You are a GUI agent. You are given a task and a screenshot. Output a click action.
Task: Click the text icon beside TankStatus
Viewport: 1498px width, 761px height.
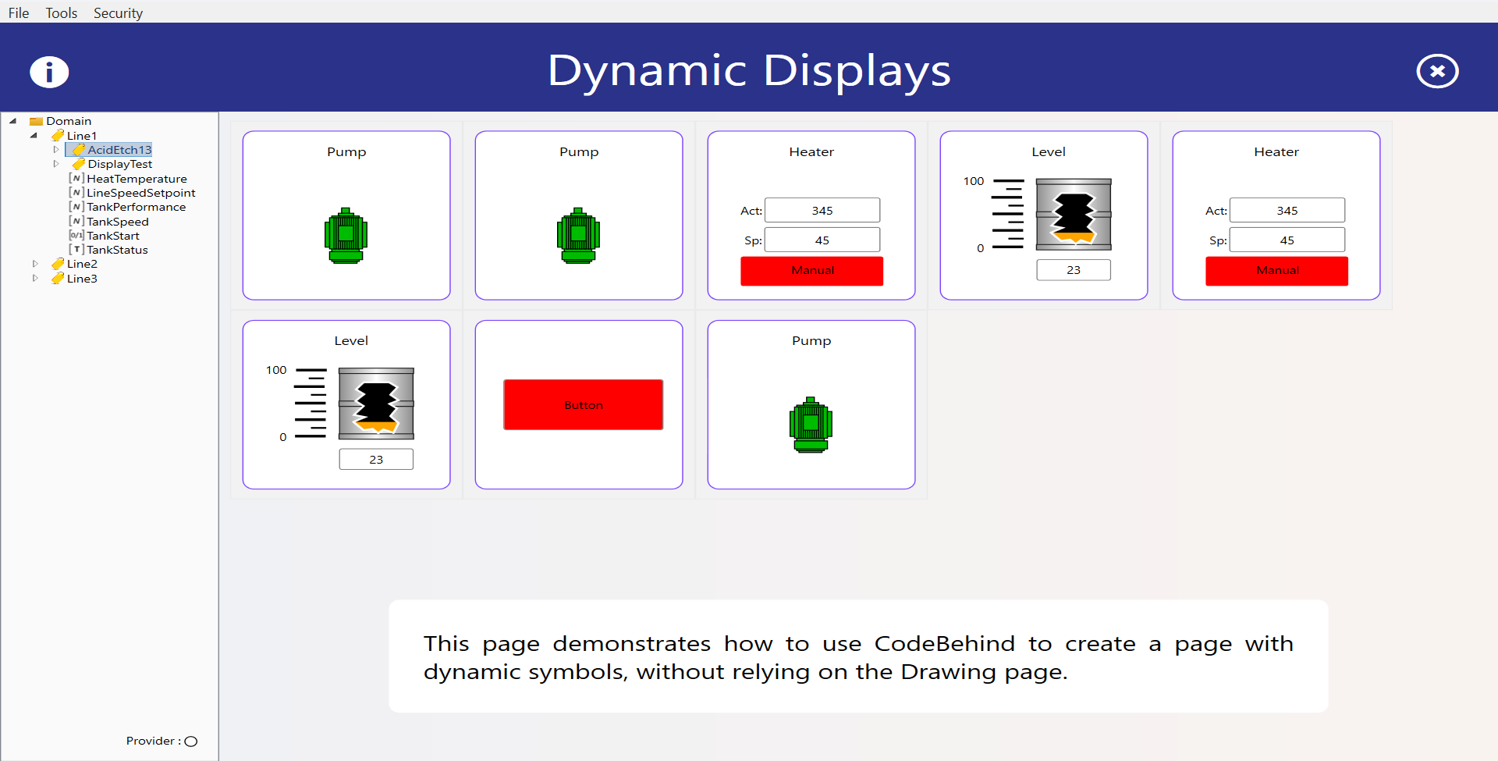click(76, 250)
